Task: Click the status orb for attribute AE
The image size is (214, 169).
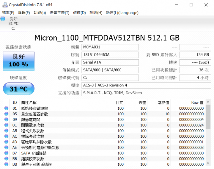Action: (x=7, y=148)
